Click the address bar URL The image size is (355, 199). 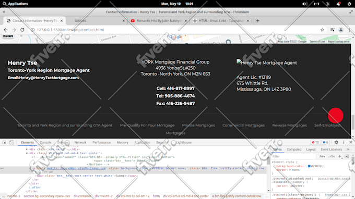70,30
